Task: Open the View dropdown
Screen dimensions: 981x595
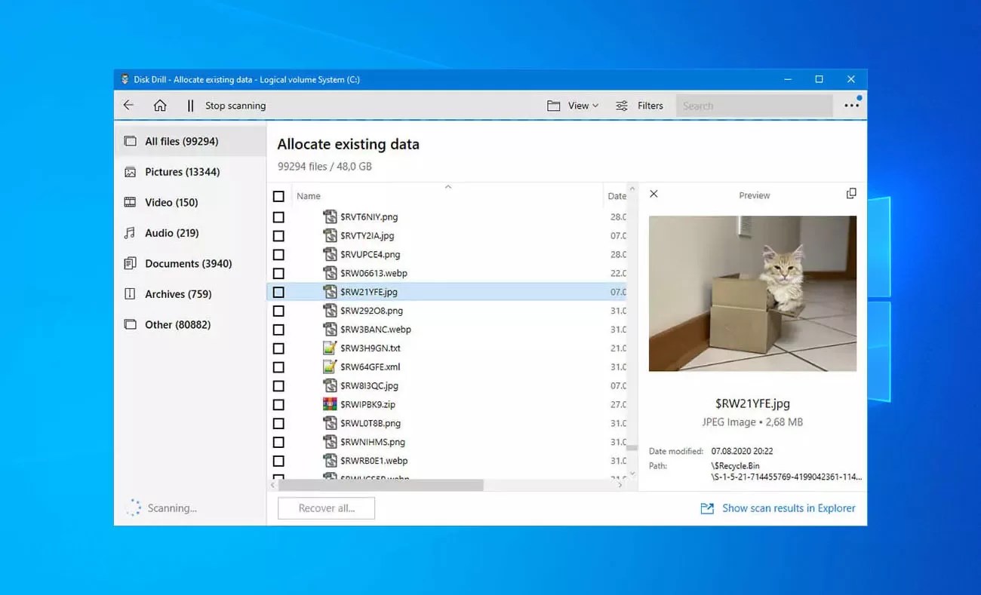Action: click(x=573, y=106)
